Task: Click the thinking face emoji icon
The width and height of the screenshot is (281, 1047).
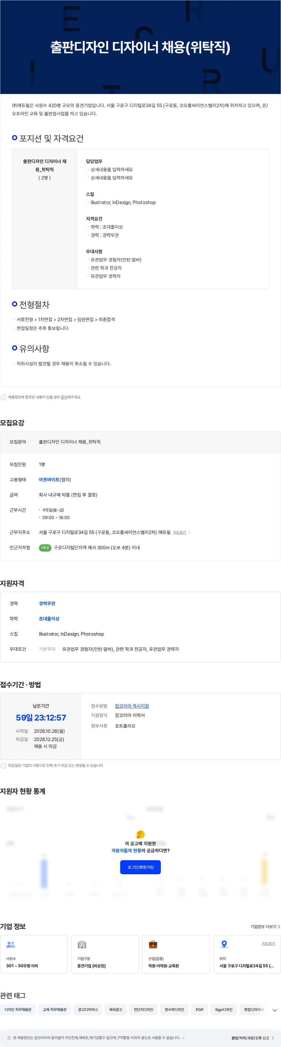Action: tap(140, 834)
